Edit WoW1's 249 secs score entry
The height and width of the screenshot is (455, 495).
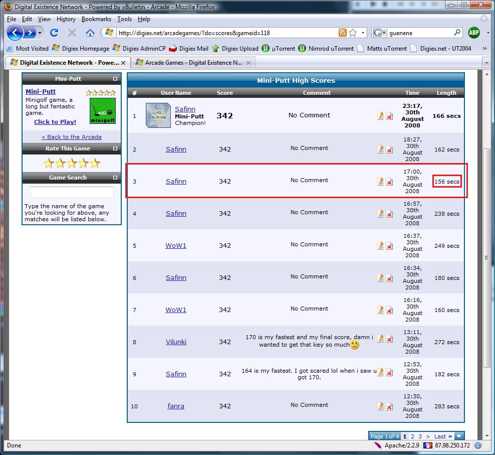(380, 246)
